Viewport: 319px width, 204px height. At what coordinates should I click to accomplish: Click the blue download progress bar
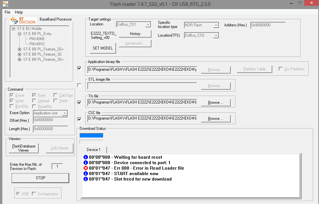pos(91,135)
